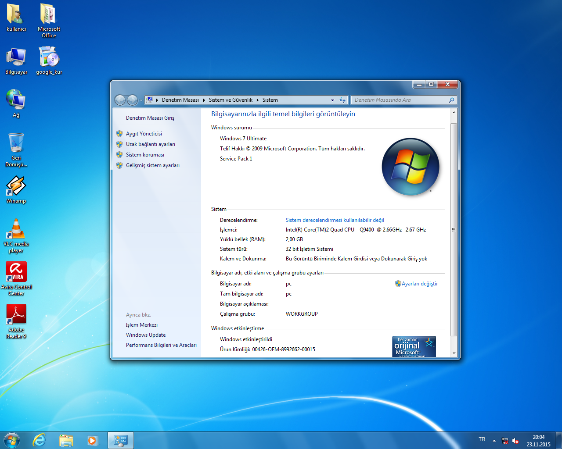Open the clock showing 20:04
This screenshot has width=562, height=449.
pos(539,441)
